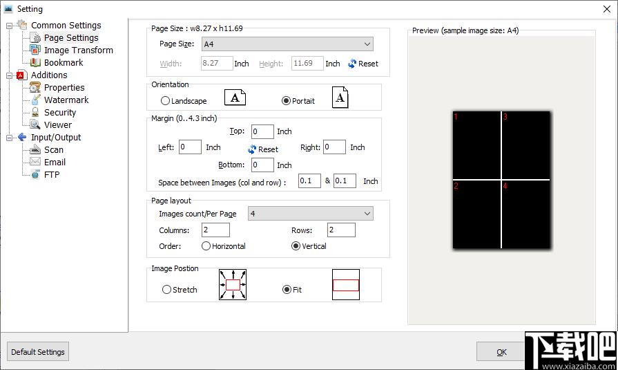Click the Watermark brush icon
The height and width of the screenshot is (370, 618).
[35, 100]
